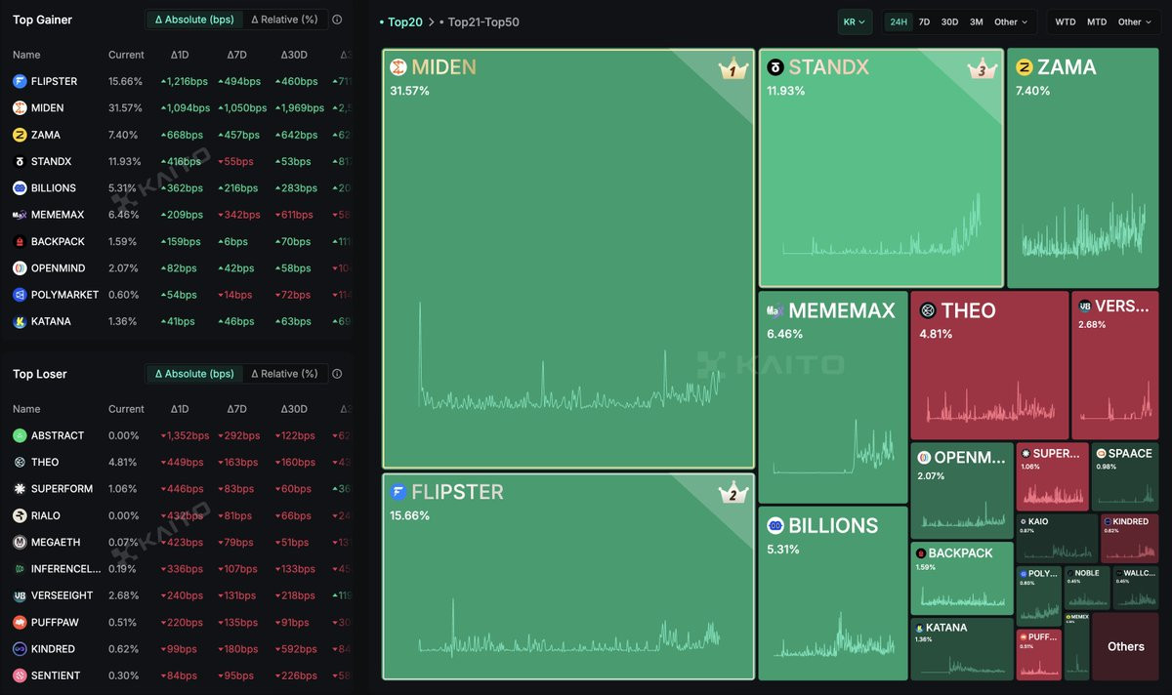Select Relative (%) for Top Loser
Screen dimensions: 1172x695
coord(284,374)
